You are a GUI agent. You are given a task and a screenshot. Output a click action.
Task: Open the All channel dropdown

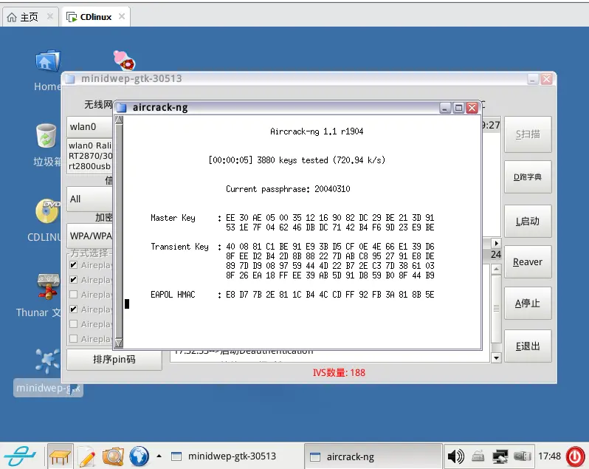point(90,199)
